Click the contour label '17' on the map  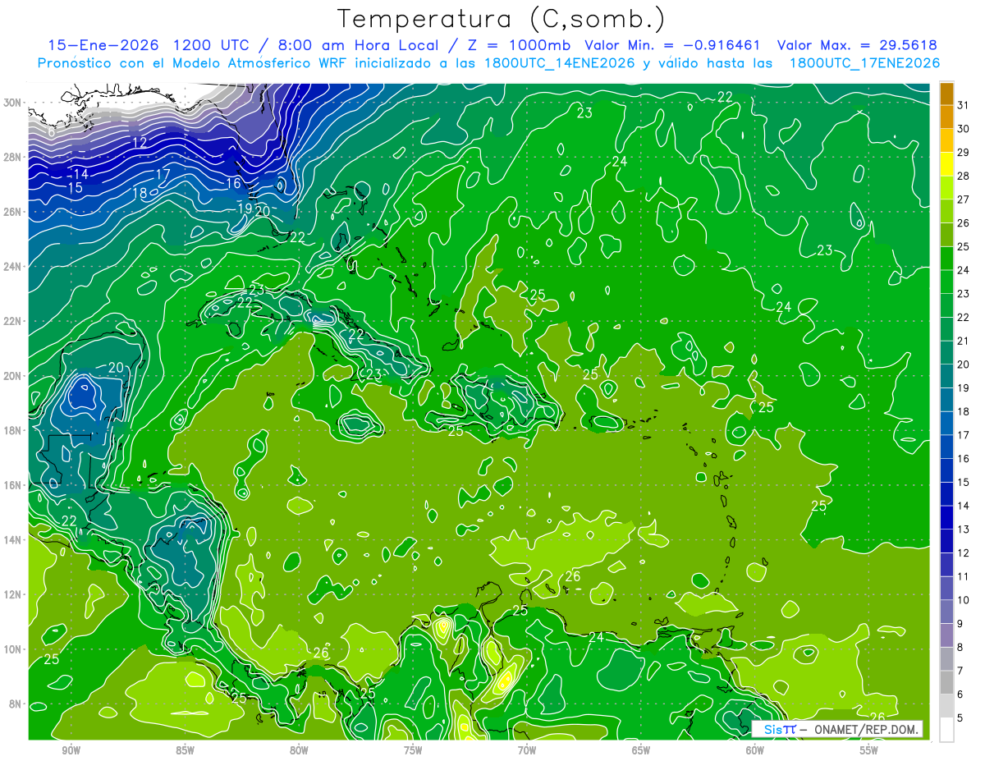163,174
